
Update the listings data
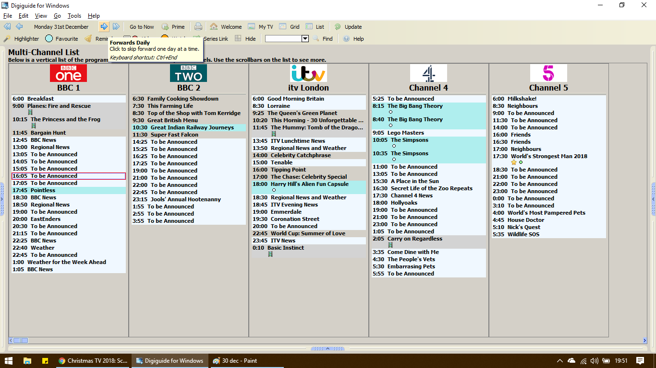tap(348, 27)
